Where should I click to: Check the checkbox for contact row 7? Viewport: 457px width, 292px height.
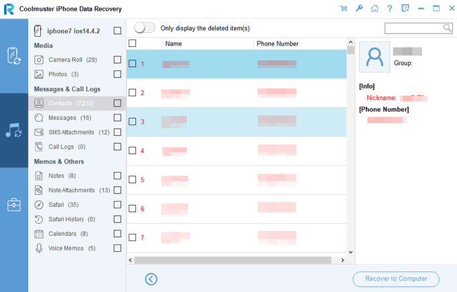[x=132, y=238]
